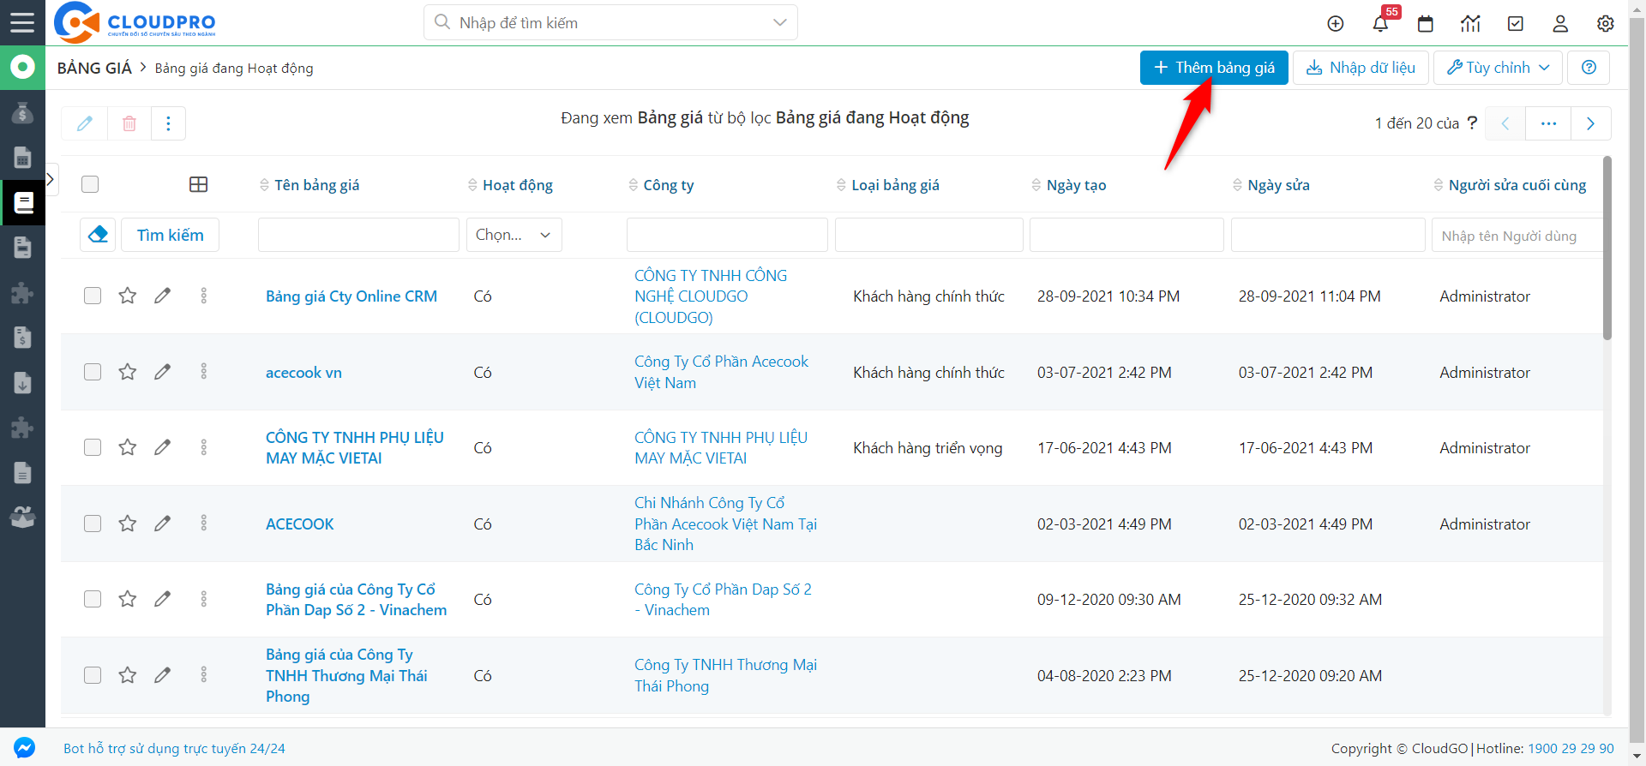
Task: Sort by Ngày tạo column
Action: [x=1069, y=185]
